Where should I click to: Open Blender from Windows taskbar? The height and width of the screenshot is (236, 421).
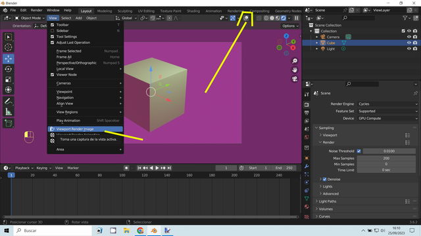pyautogui.click(x=154, y=230)
